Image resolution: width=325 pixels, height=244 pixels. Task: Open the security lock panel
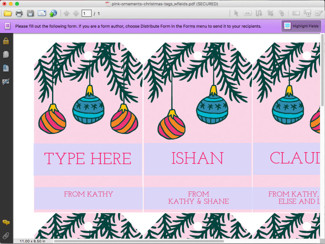point(6,41)
